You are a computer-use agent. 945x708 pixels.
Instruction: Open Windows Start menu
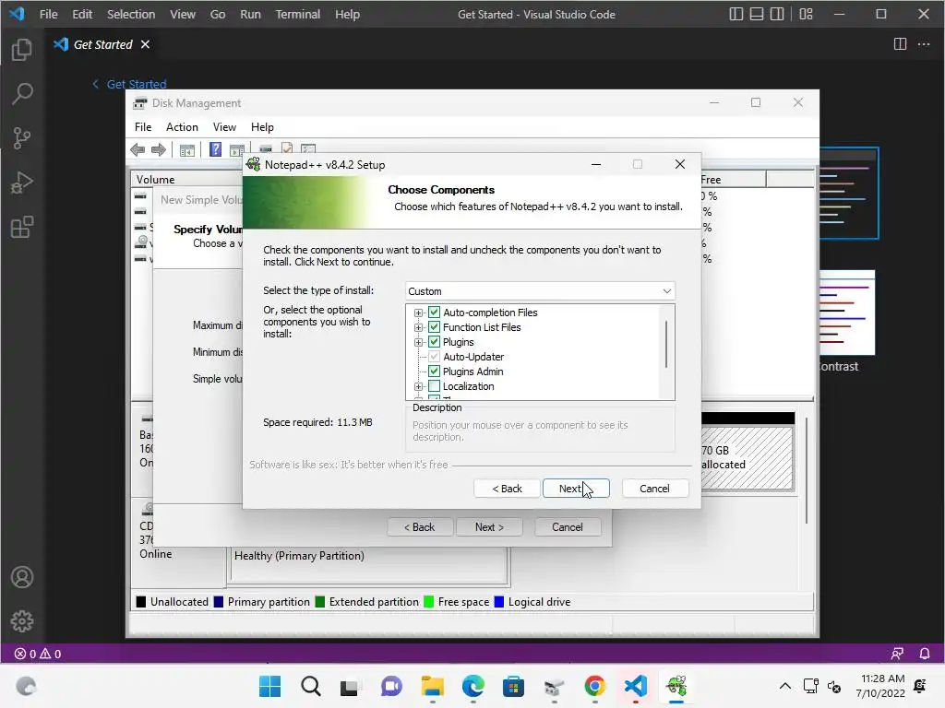point(269,686)
